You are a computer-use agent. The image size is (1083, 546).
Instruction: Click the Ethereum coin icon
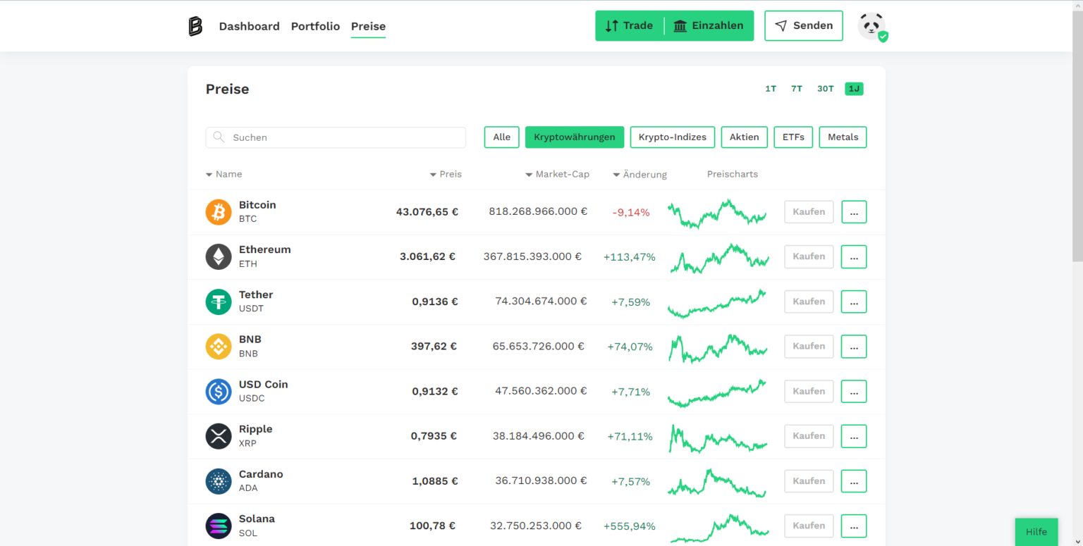pyautogui.click(x=219, y=256)
